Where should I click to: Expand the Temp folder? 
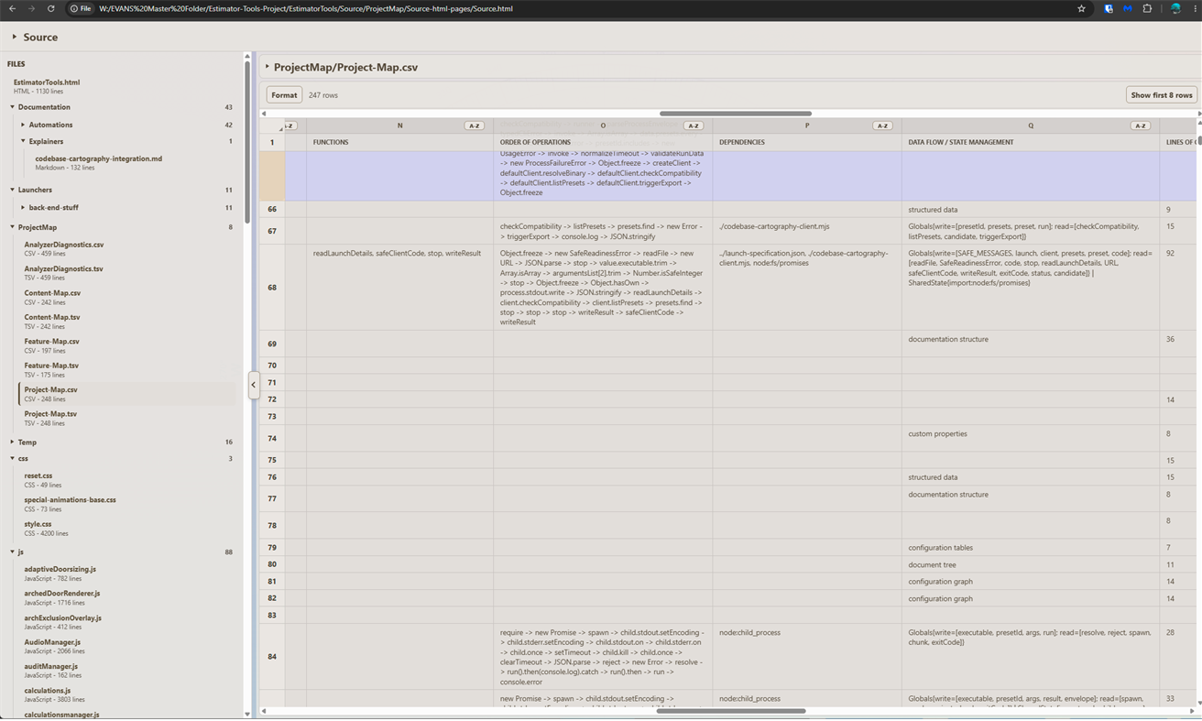click(x=13, y=442)
